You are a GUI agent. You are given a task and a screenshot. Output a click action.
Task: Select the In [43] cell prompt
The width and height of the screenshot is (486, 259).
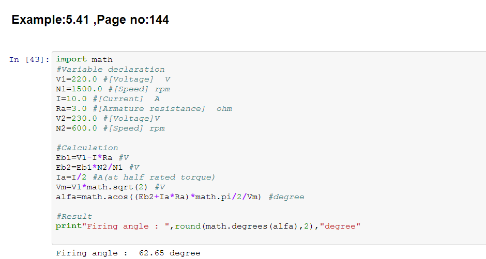pyautogui.click(x=29, y=60)
